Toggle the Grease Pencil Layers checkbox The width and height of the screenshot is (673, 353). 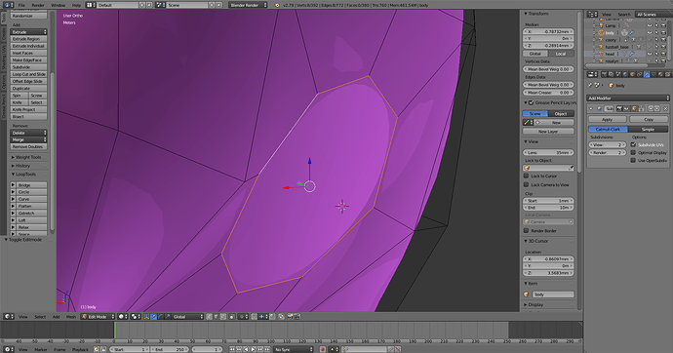(x=531, y=102)
